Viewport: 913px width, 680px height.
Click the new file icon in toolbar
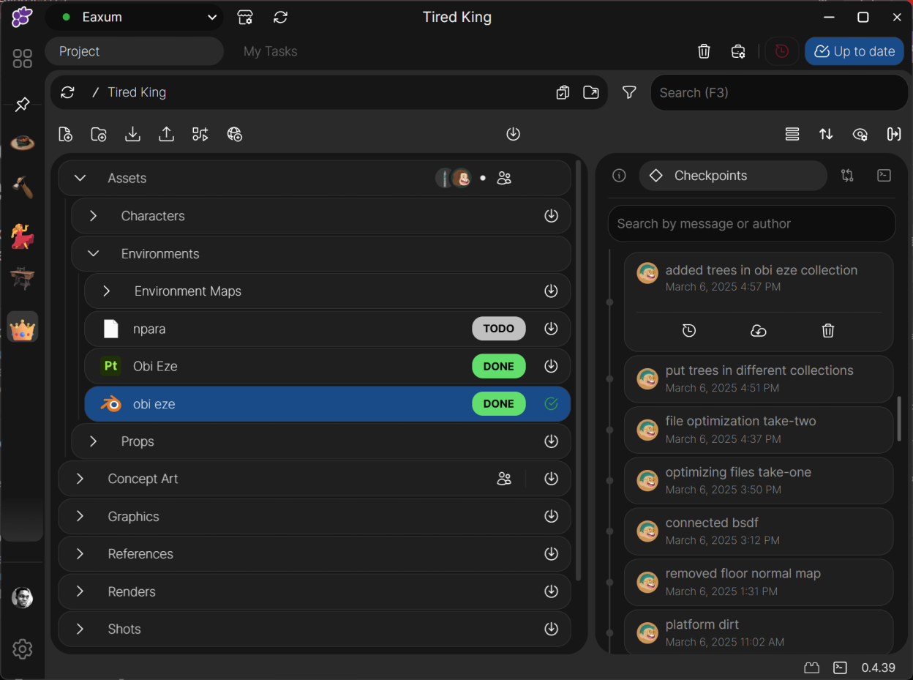(65, 134)
